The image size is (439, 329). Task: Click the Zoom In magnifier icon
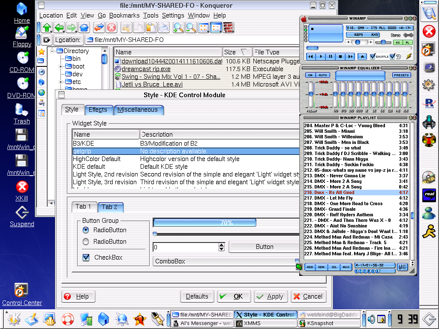(178, 28)
